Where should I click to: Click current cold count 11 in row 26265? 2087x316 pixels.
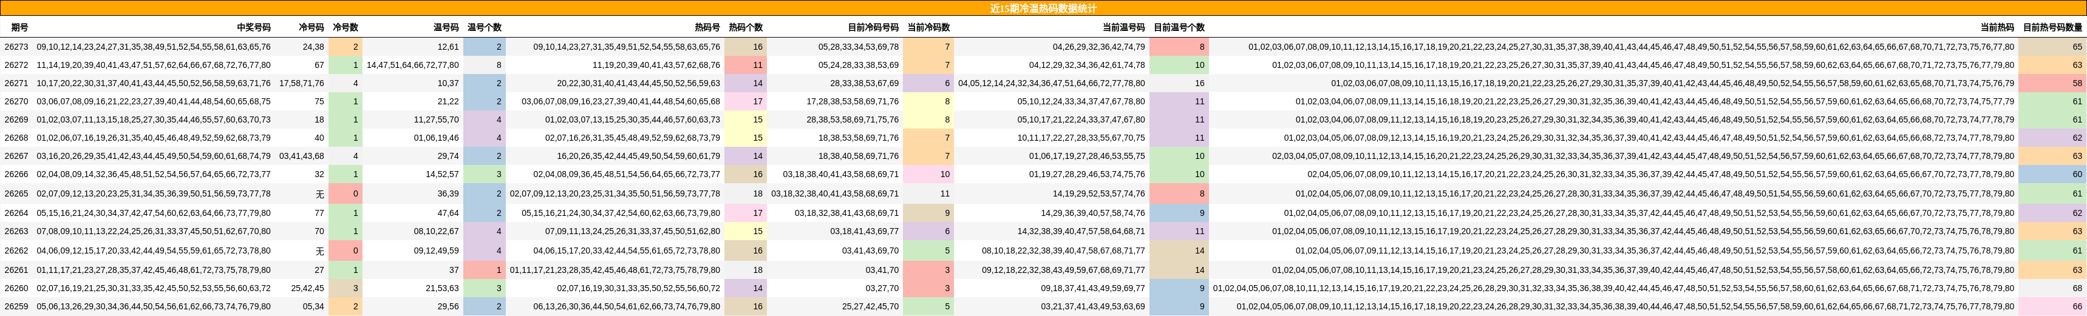click(x=928, y=193)
